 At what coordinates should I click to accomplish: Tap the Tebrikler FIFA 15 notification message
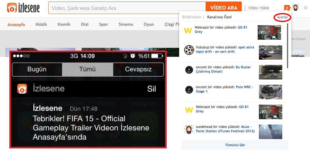[x=91, y=128]
